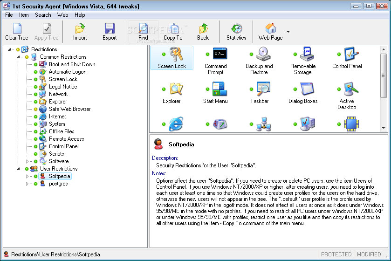
Task: Toggle the green status dot beside Control Panel in tree
Action: (x=36, y=146)
